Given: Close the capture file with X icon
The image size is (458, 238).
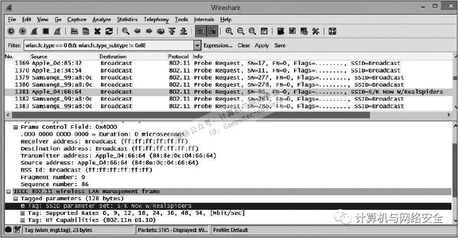Looking at the screenshot, I should [x=97, y=31].
